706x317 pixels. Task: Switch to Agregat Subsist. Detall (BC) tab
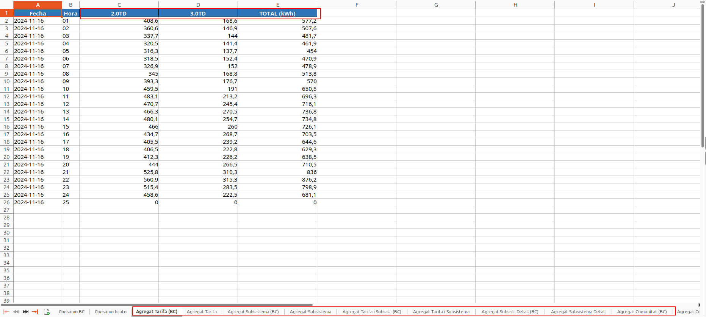click(510, 312)
